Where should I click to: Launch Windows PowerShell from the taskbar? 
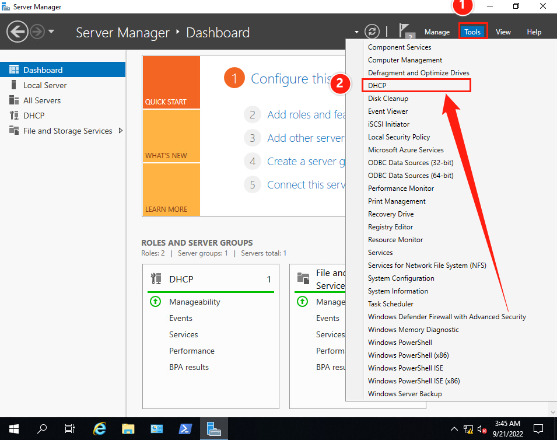click(x=185, y=429)
